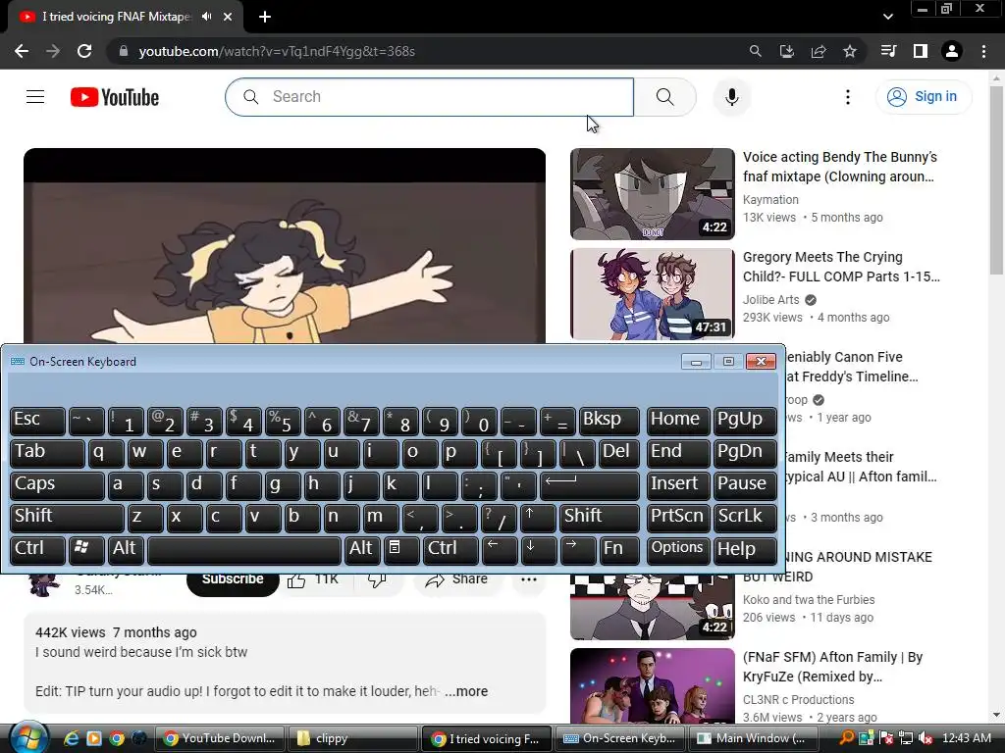Visit the Jolibe Arts channel
1005x753 pixels.
771,300
